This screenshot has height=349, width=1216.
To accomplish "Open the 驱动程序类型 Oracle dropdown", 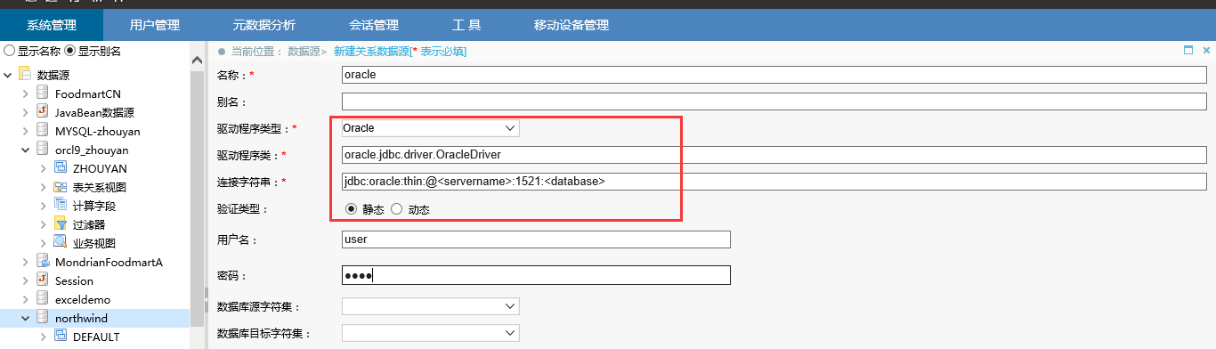I will tap(431, 128).
